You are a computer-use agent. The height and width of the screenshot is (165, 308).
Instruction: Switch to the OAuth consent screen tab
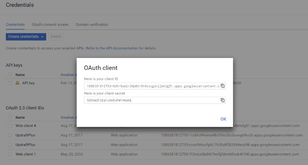click(50, 25)
